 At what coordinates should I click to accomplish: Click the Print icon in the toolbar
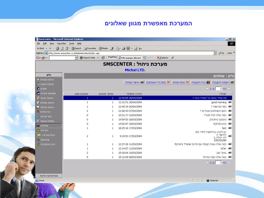tap(123, 48)
